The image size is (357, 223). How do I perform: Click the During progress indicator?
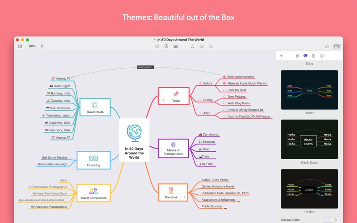tap(200, 99)
